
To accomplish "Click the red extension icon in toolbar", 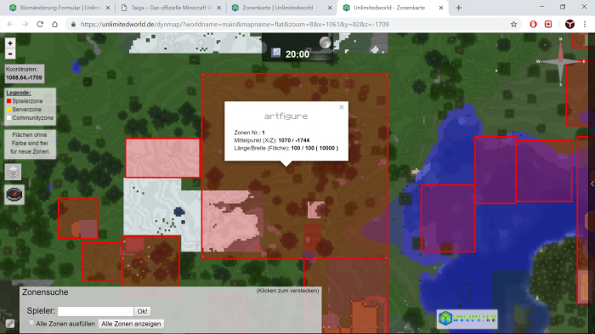I will coord(548,25).
